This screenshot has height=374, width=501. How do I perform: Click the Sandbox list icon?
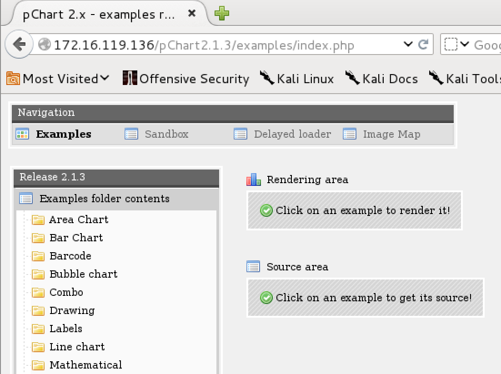click(x=131, y=134)
